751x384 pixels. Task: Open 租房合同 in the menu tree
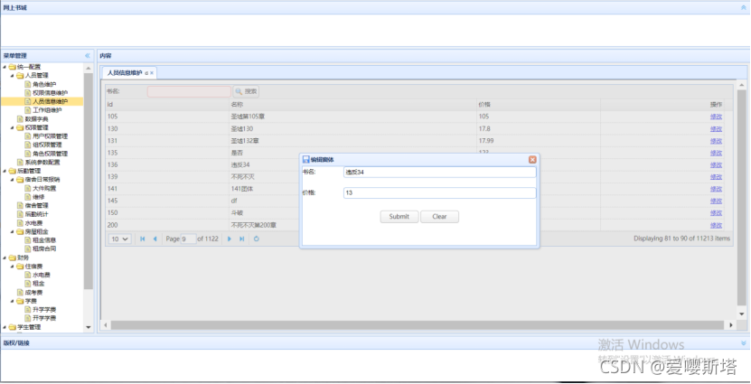tap(44, 249)
